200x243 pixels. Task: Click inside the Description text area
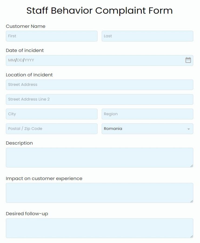coord(99,157)
